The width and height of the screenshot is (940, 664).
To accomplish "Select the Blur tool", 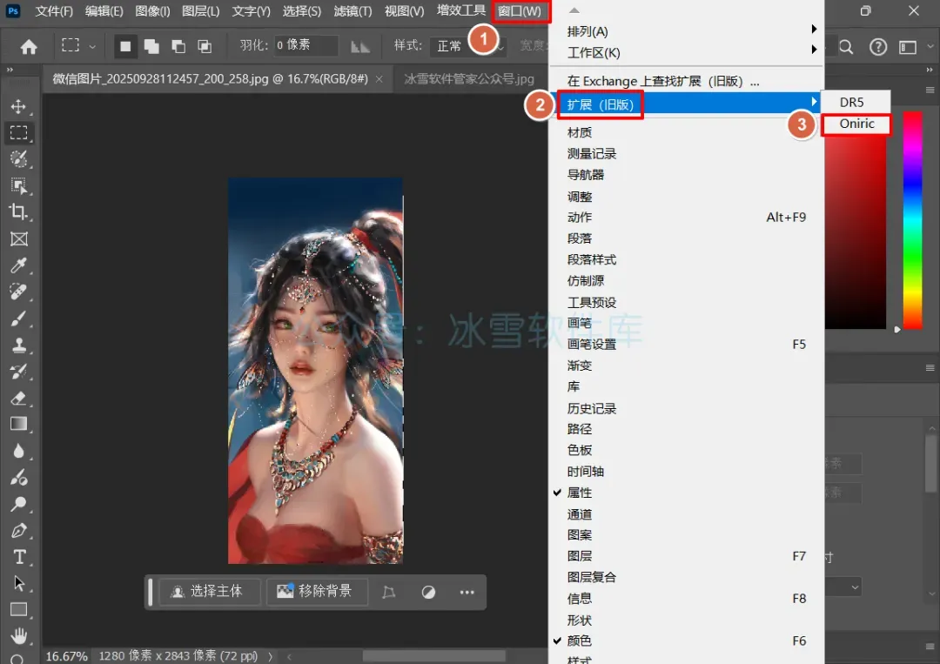I will 18,451.
